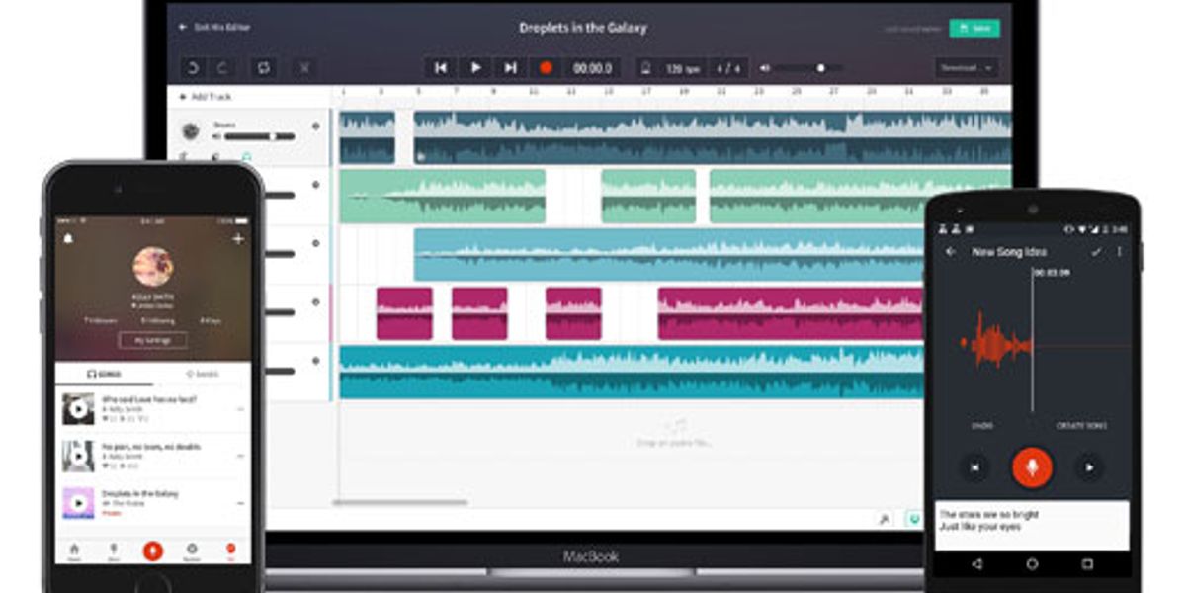This screenshot has width=1186, height=593.
Task: Save 'Droplets in the Galaxy' with the green Save button
Action: coord(975,27)
